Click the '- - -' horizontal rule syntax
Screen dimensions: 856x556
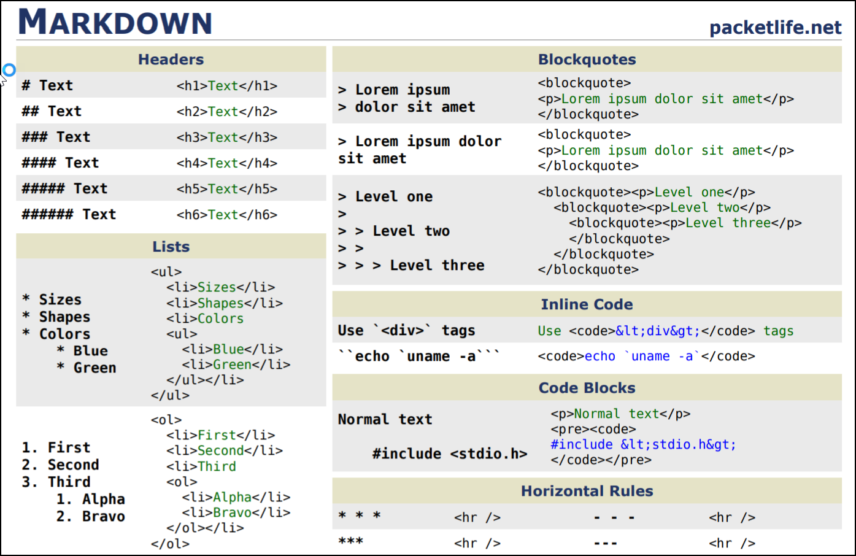click(x=614, y=518)
